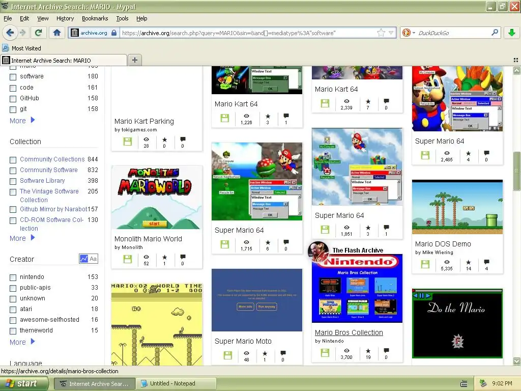
Task: Click the padlock site security icon
Action: click(114, 33)
